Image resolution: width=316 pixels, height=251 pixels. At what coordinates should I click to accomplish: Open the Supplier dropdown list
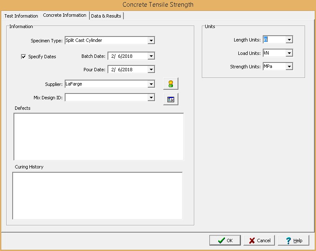pyautogui.click(x=151, y=84)
